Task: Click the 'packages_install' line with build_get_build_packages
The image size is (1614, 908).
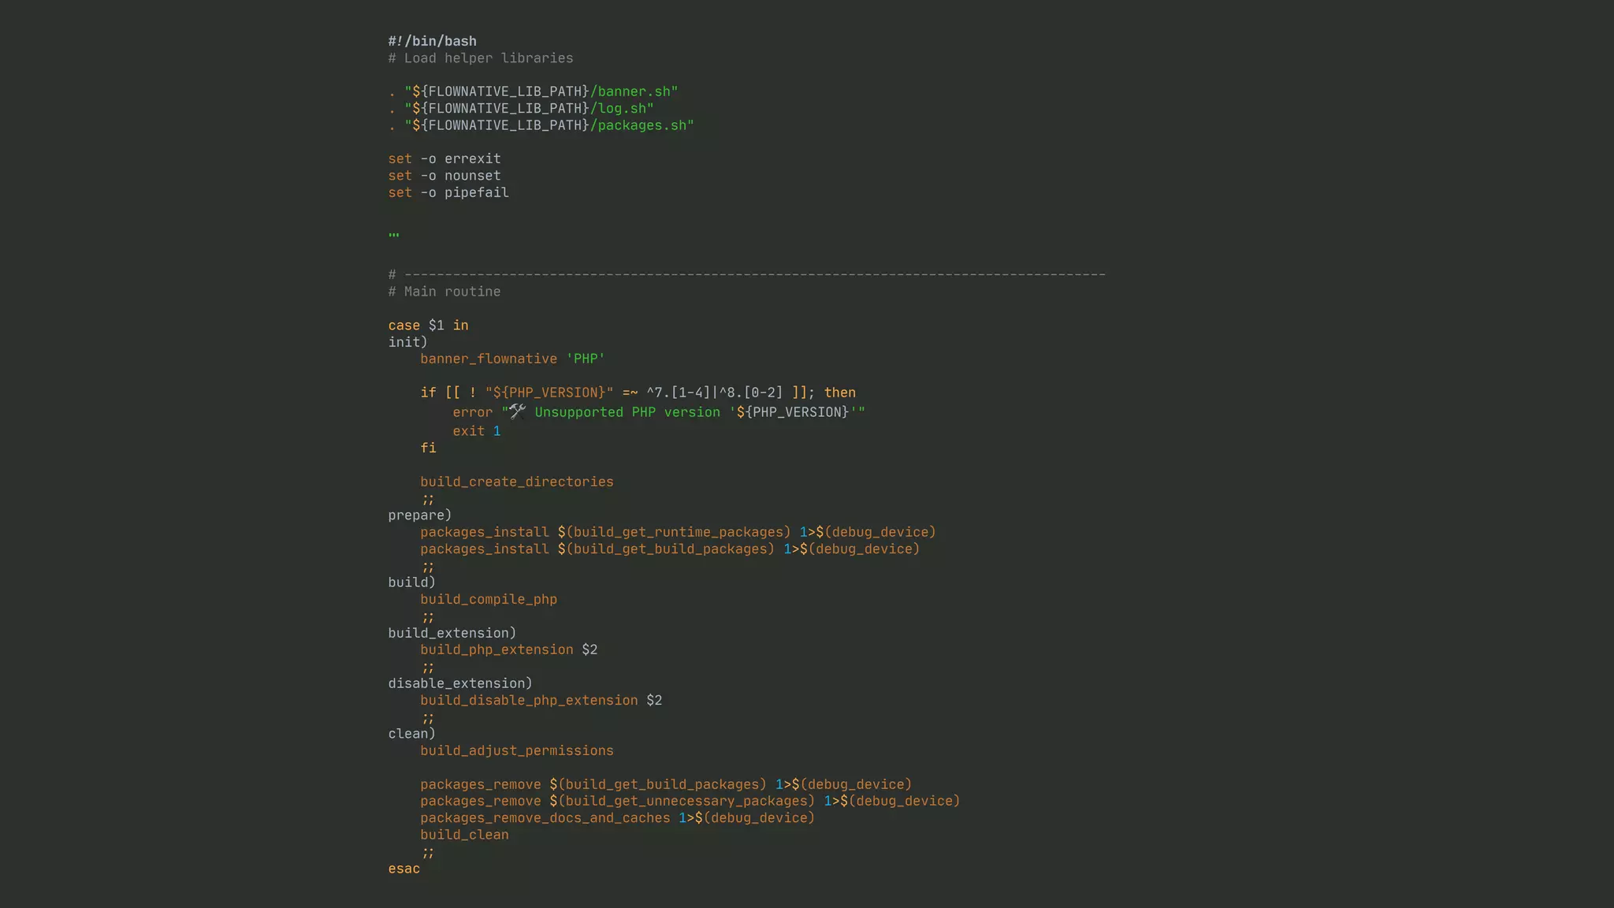Action: click(670, 549)
